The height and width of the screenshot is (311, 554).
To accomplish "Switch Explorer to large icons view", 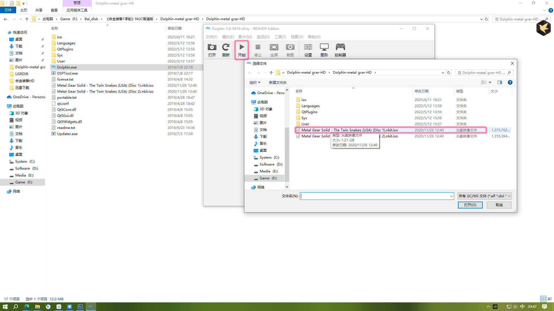I will click(550, 299).
